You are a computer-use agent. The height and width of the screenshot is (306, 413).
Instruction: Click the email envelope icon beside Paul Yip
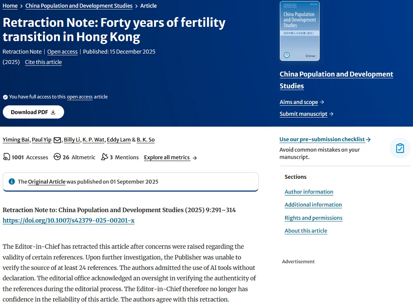(x=57, y=140)
